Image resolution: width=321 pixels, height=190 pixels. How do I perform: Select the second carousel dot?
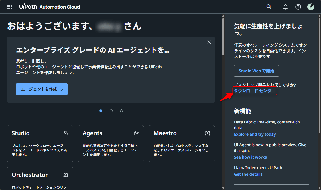(x=111, y=111)
